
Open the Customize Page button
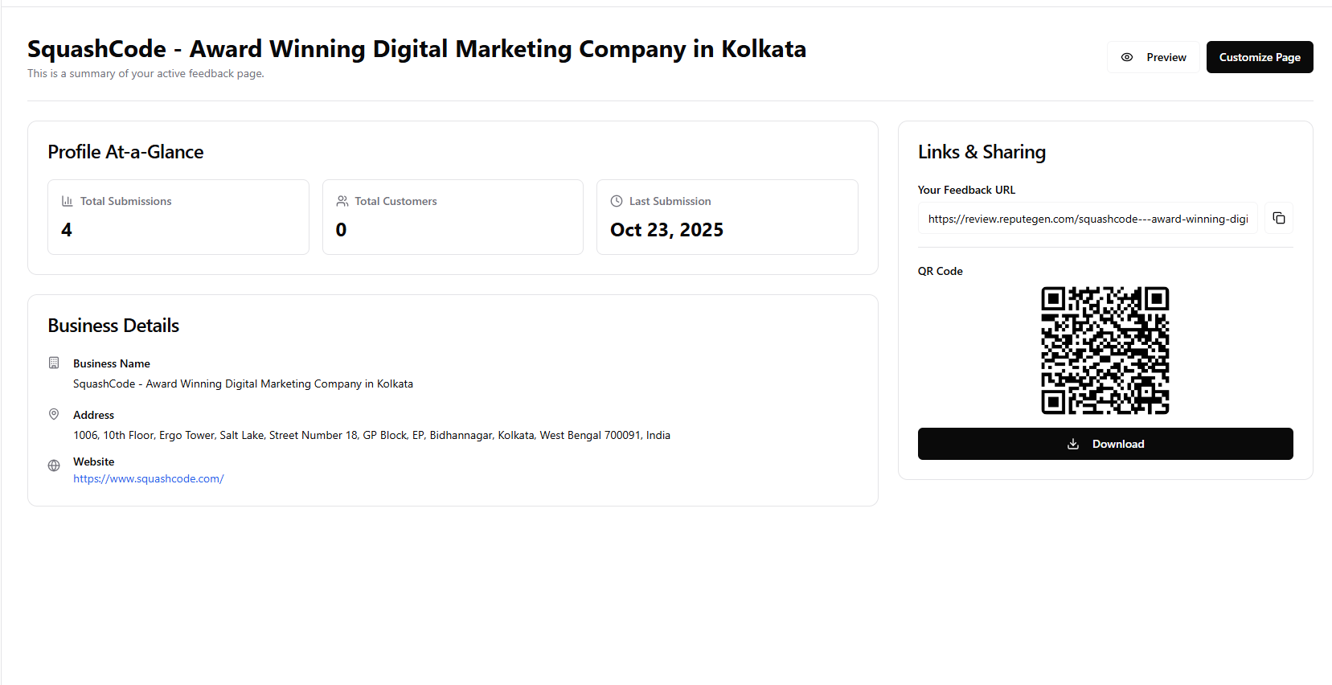pyautogui.click(x=1259, y=57)
